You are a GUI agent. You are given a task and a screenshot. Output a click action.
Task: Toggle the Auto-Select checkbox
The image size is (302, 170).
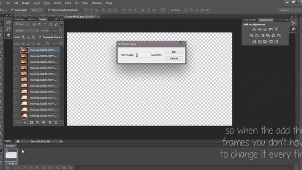pos(12,10)
